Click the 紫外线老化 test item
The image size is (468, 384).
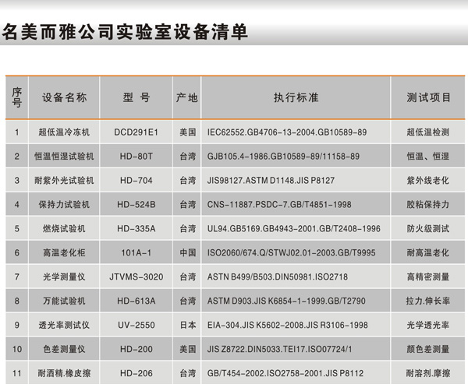428,181
